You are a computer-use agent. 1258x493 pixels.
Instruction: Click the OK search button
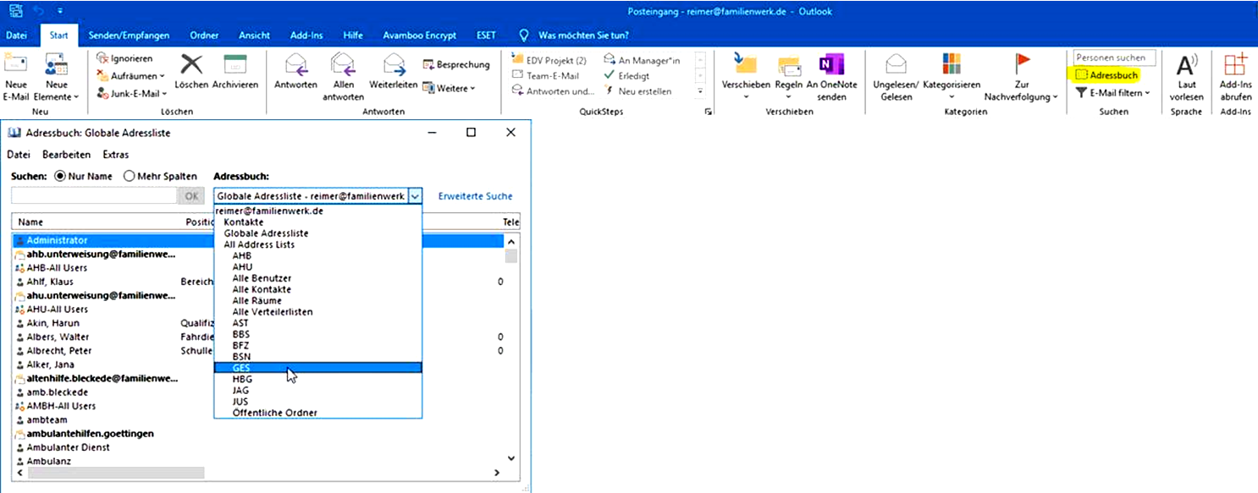pos(190,196)
